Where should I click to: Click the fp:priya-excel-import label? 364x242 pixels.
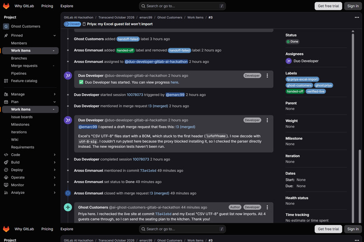click(x=302, y=79)
